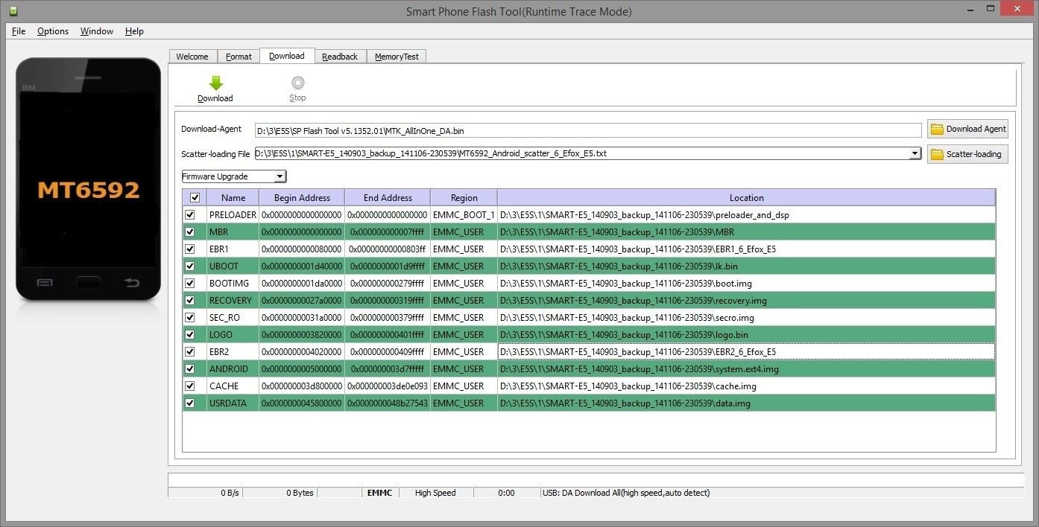Image resolution: width=1039 pixels, height=527 pixels.
Task: Uncheck the UBOOT partition checkbox
Action: (x=190, y=266)
